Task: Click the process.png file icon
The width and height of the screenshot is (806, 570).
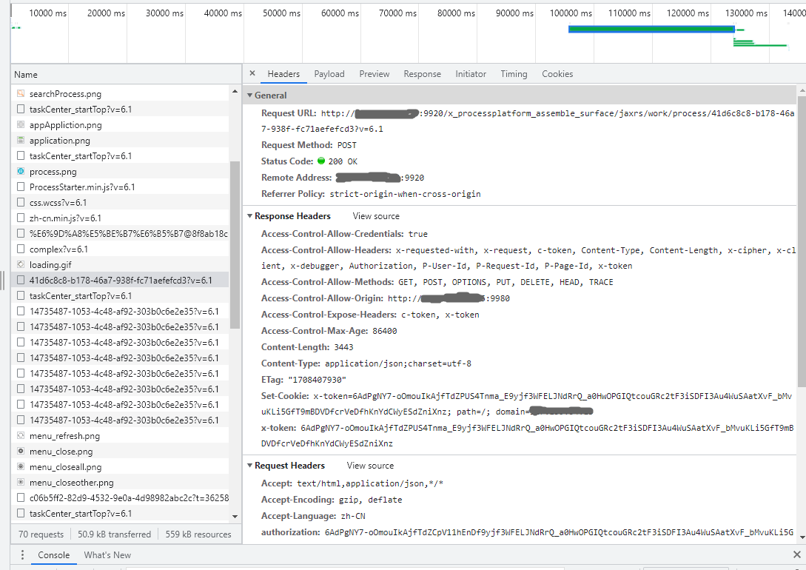Action: (x=21, y=172)
